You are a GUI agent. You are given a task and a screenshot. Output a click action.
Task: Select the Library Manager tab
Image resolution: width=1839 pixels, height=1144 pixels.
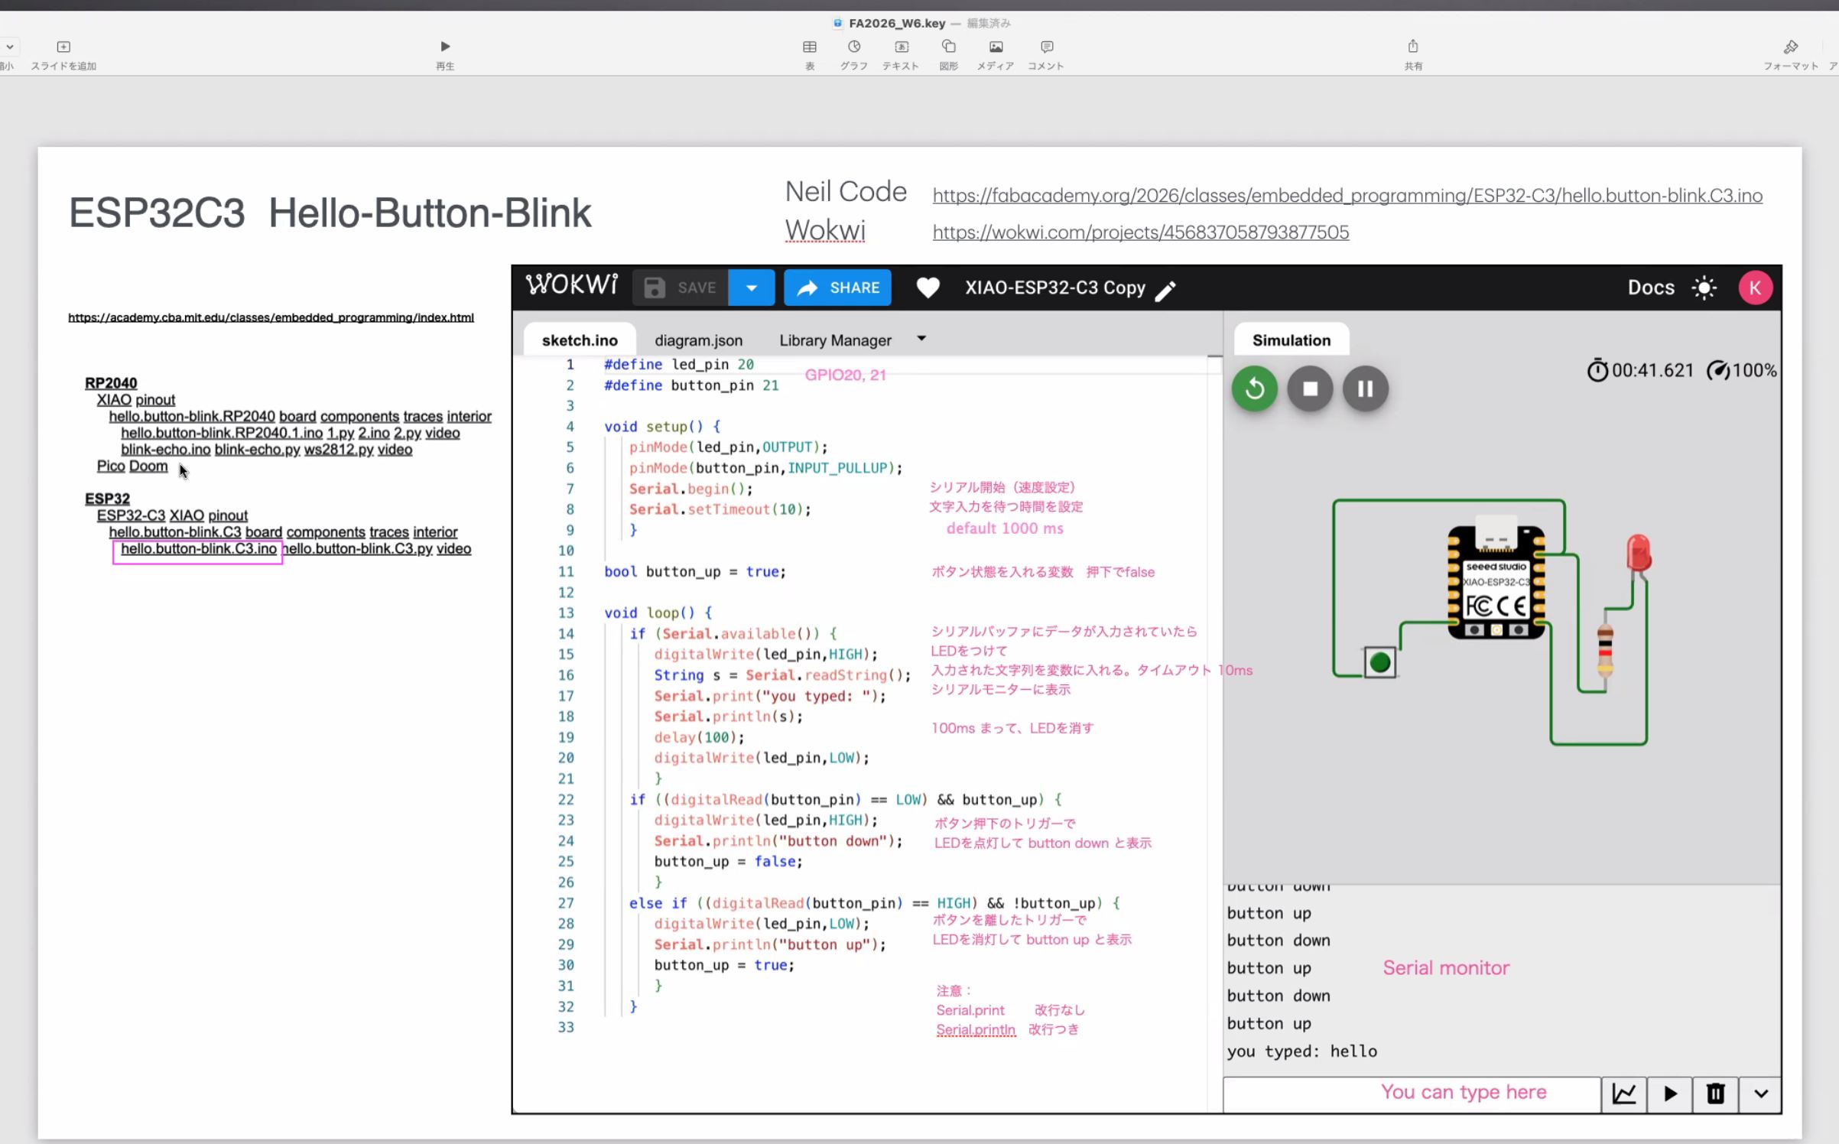tap(834, 340)
